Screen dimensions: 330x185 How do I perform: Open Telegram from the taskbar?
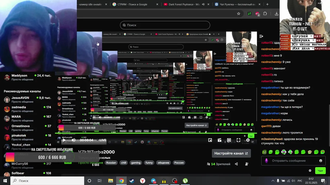pos(153,181)
